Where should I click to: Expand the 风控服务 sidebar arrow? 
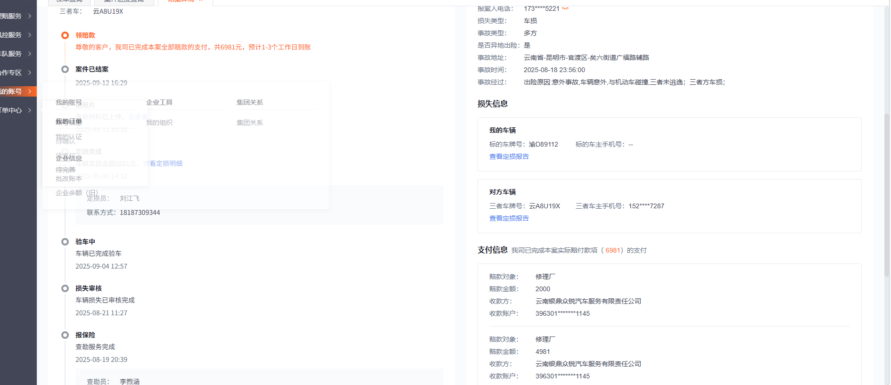click(x=30, y=35)
